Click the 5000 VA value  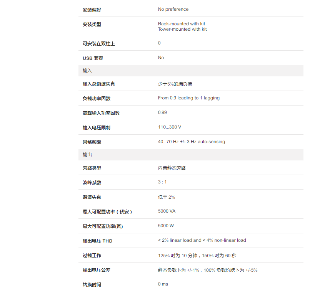pos(167,211)
